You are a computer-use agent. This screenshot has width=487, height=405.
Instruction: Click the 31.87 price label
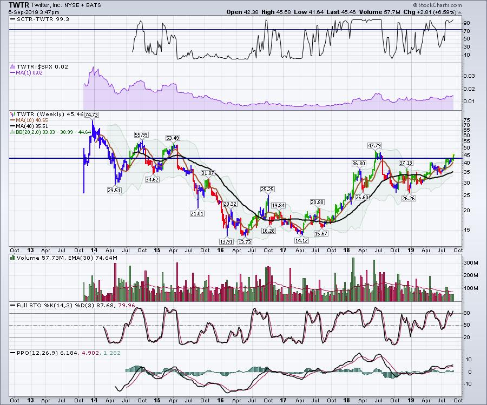pos(207,173)
